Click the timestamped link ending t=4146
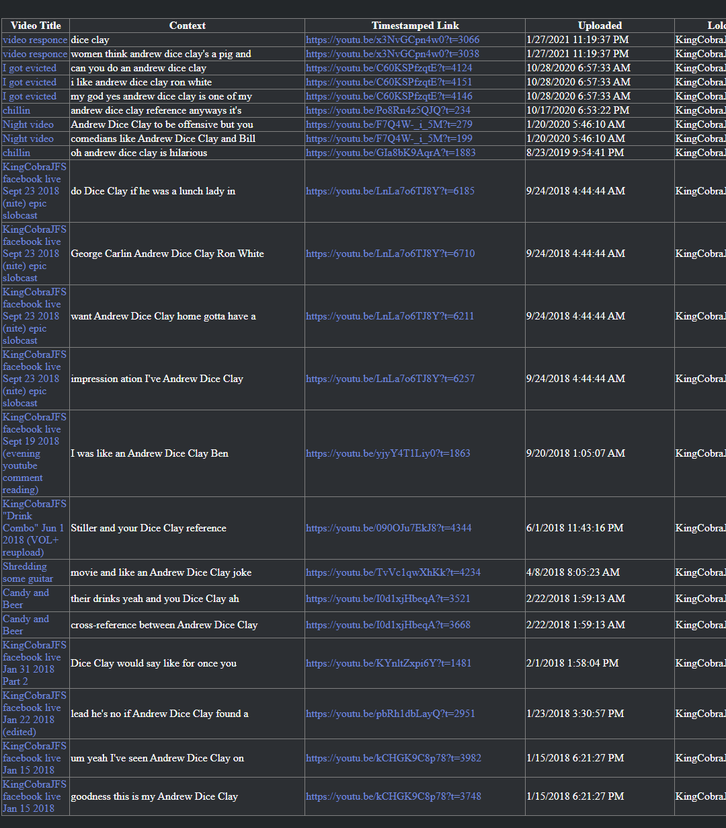 (389, 96)
